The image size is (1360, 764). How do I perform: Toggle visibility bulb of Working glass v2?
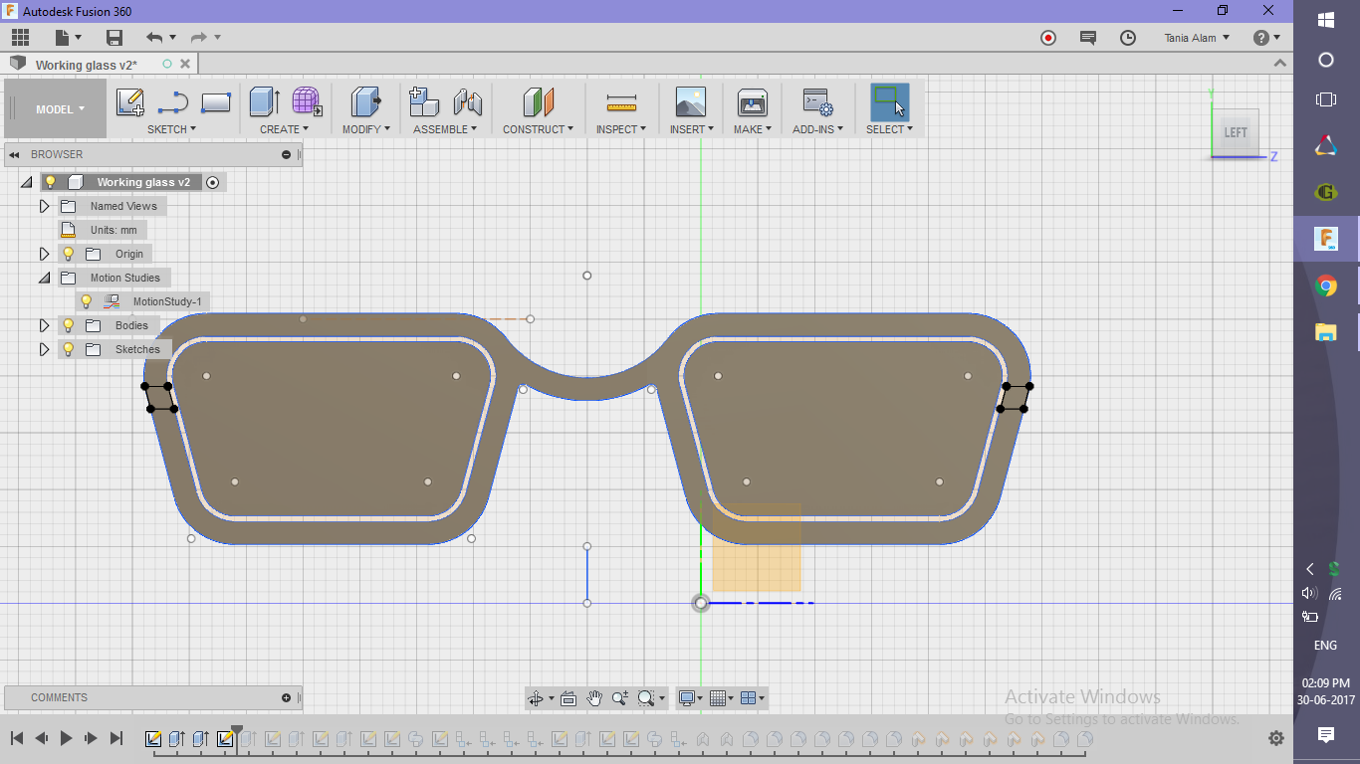(50, 182)
